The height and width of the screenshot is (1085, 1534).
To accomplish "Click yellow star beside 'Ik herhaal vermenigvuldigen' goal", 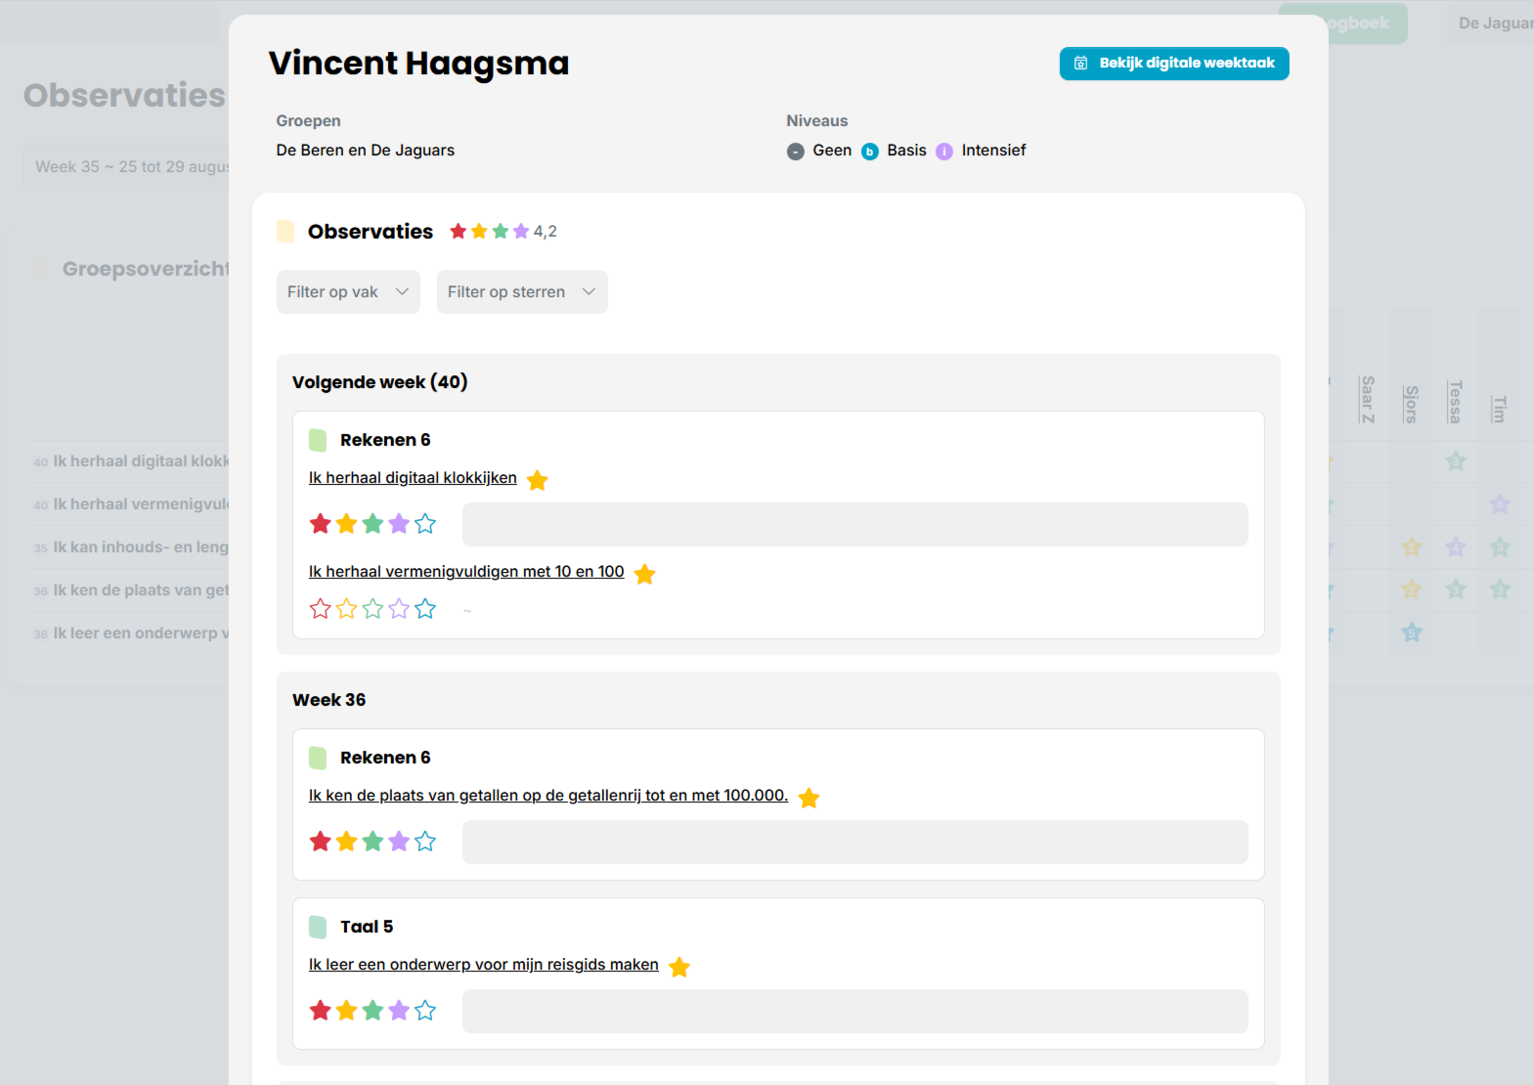I will [x=644, y=574].
